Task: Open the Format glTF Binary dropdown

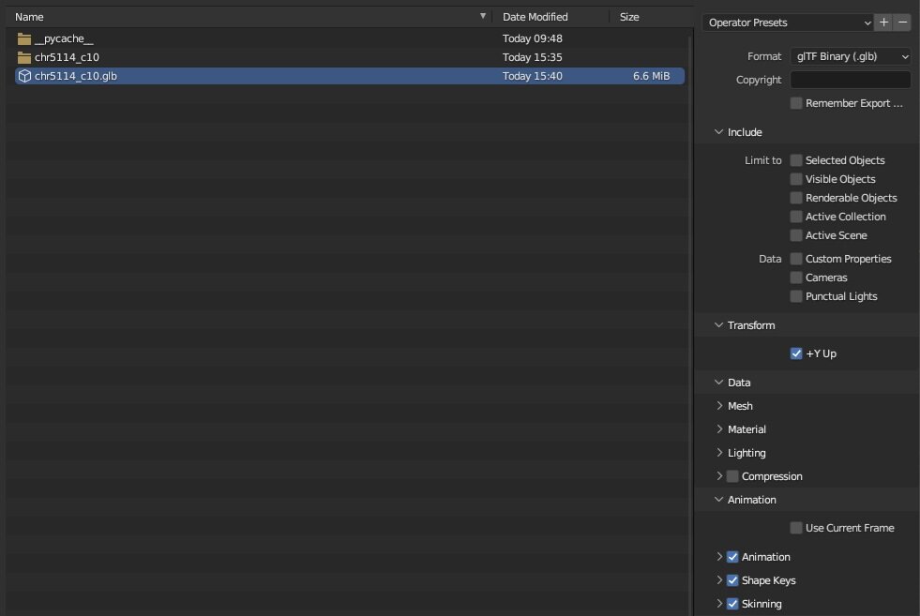Action: pos(850,56)
